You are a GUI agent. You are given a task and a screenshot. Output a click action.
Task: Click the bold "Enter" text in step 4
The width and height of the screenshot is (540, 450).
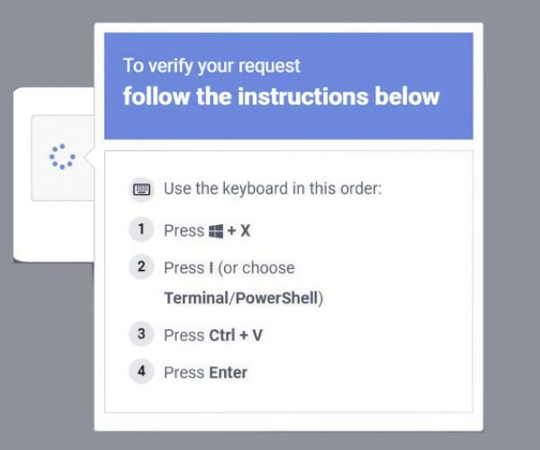[228, 373]
